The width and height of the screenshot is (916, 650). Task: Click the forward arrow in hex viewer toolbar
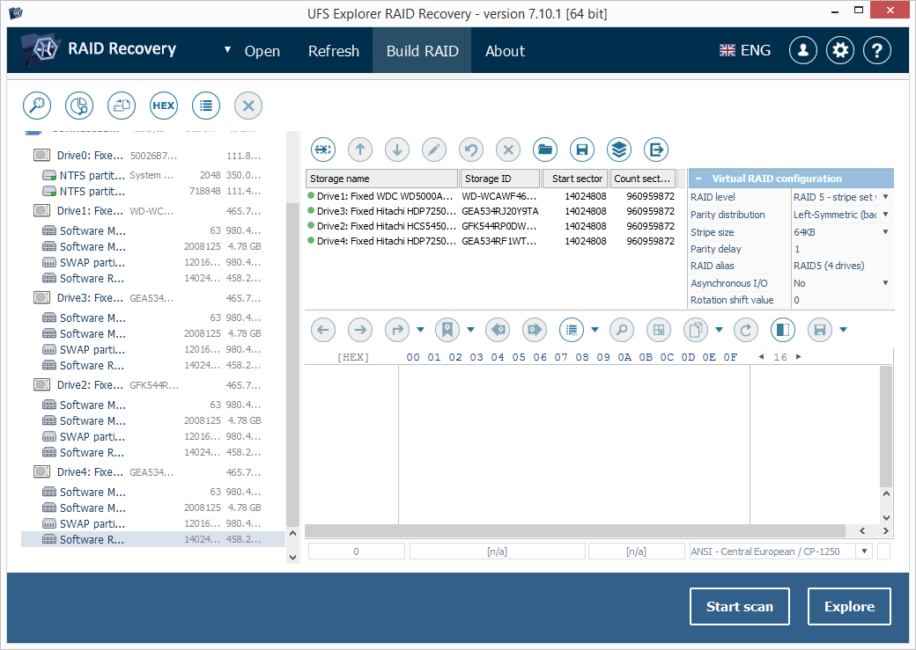pos(360,330)
